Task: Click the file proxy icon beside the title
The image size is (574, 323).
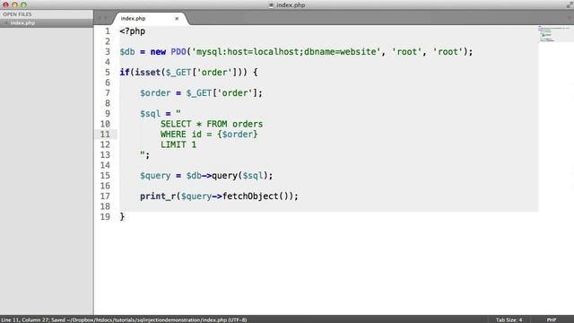Action: point(271,5)
